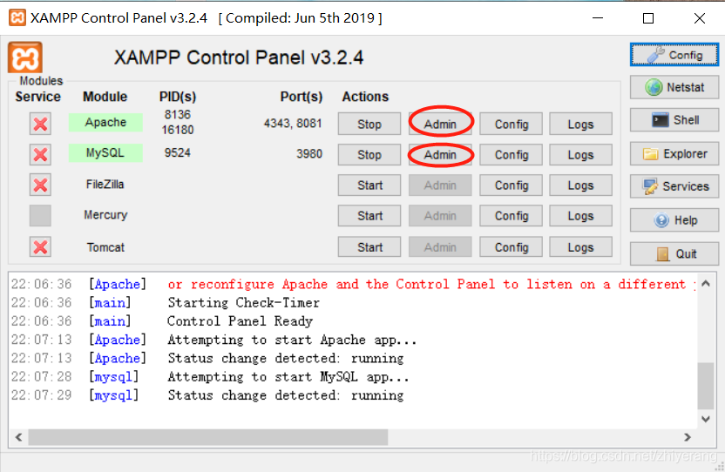Click the log scroll up arrow
Screen dimensions: 725x472
706,283
